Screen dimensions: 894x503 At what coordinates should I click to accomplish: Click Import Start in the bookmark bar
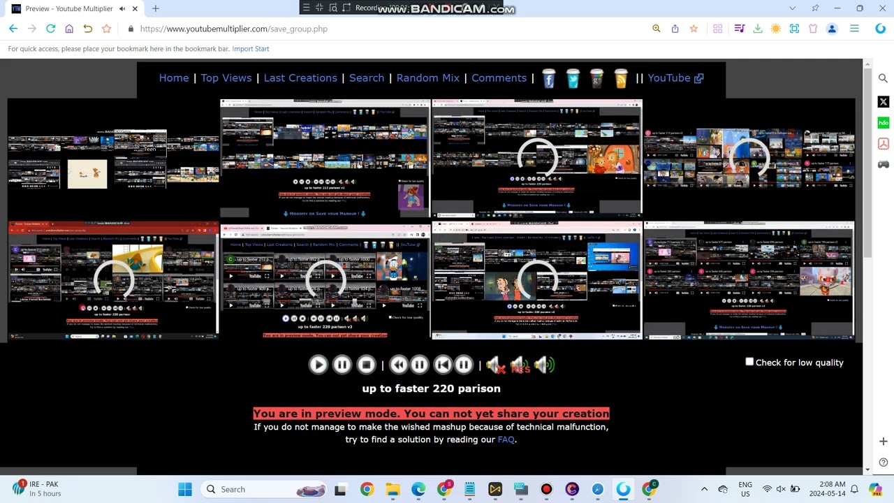click(x=251, y=49)
